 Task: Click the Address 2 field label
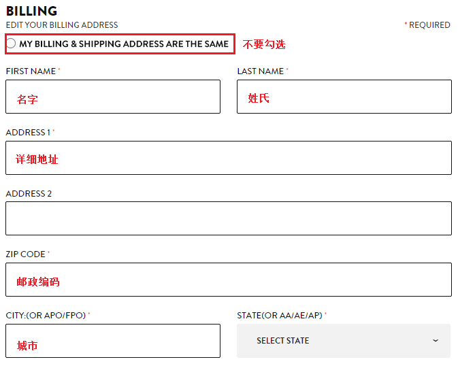29,193
